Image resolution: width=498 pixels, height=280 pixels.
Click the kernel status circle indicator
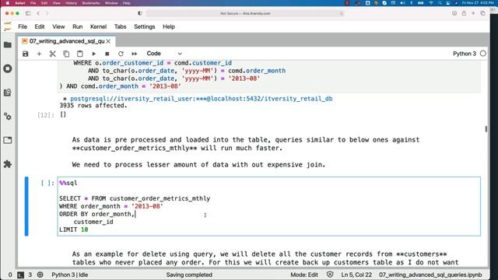pyautogui.click(x=483, y=54)
